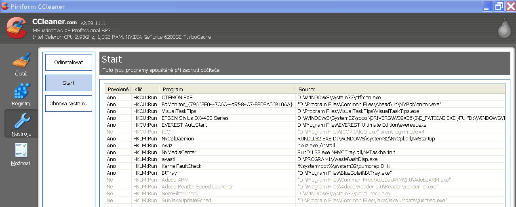The height and width of the screenshot is (207, 516).
Task: Sort list by Soubor column
Action: (400, 89)
